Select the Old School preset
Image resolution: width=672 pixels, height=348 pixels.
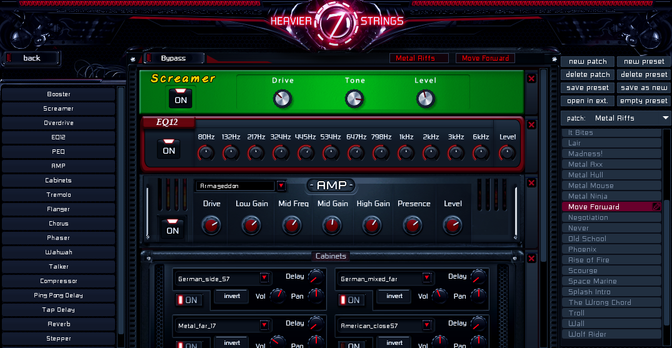[611, 239]
